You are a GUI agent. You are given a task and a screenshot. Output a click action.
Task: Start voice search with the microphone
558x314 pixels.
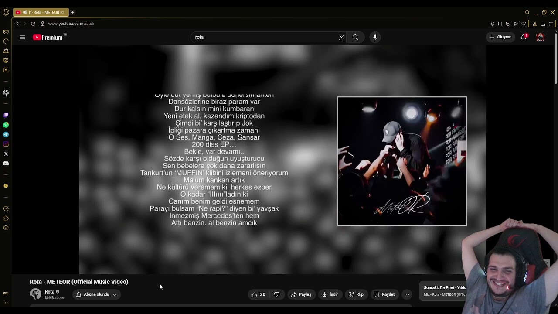pyautogui.click(x=375, y=37)
